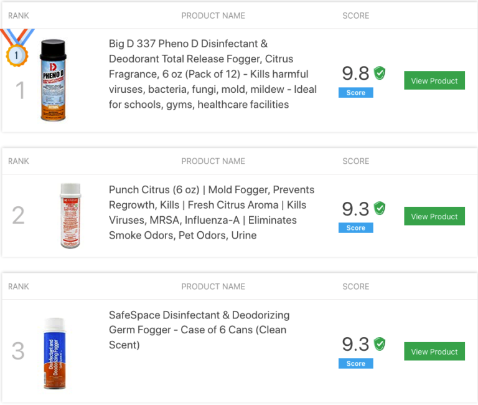478x405 pixels.
Task: Click the 9.8 score number
Action: tap(355, 73)
